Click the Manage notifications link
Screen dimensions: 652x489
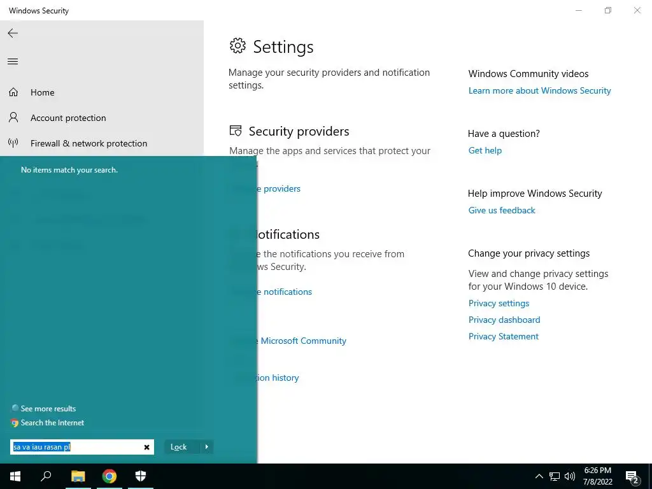click(x=285, y=292)
